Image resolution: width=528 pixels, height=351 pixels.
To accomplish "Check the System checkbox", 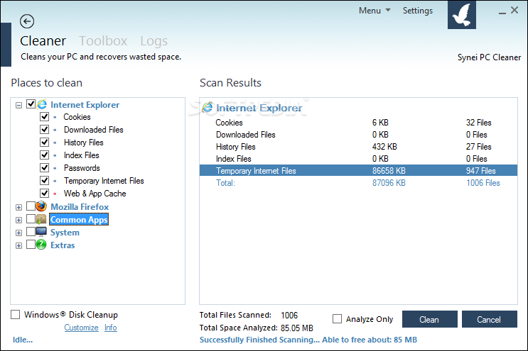I will point(31,231).
